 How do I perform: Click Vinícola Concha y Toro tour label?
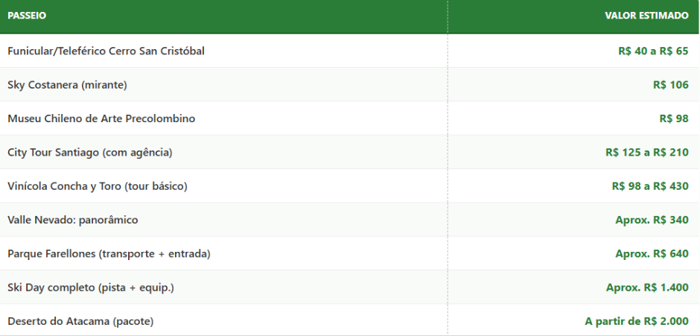tap(97, 186)
